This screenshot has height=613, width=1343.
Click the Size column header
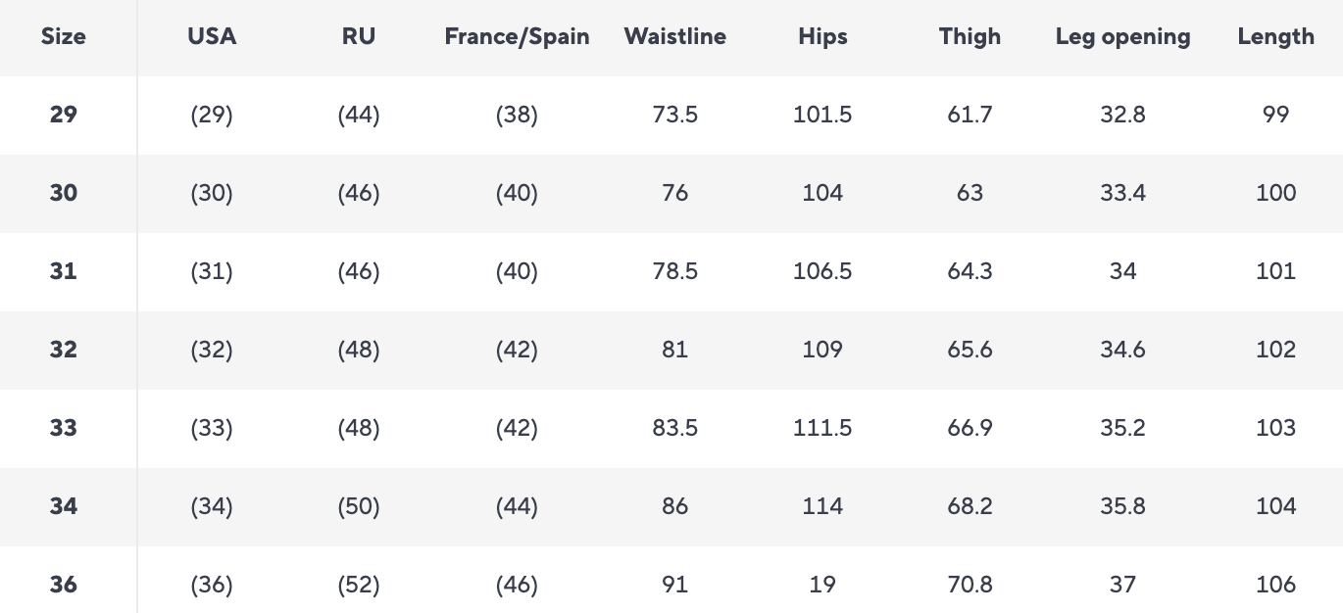click(x=64, y=37)
